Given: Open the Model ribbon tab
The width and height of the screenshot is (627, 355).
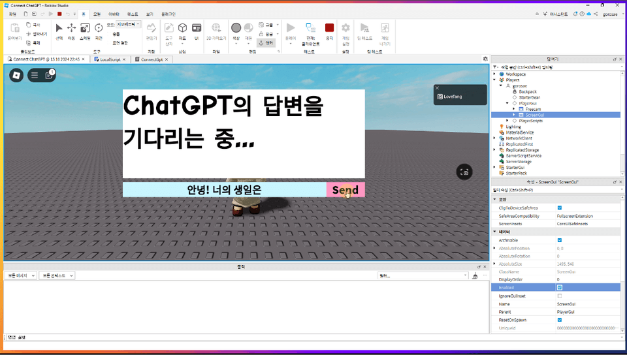Looking at the screenshot, I should [97, 14].
